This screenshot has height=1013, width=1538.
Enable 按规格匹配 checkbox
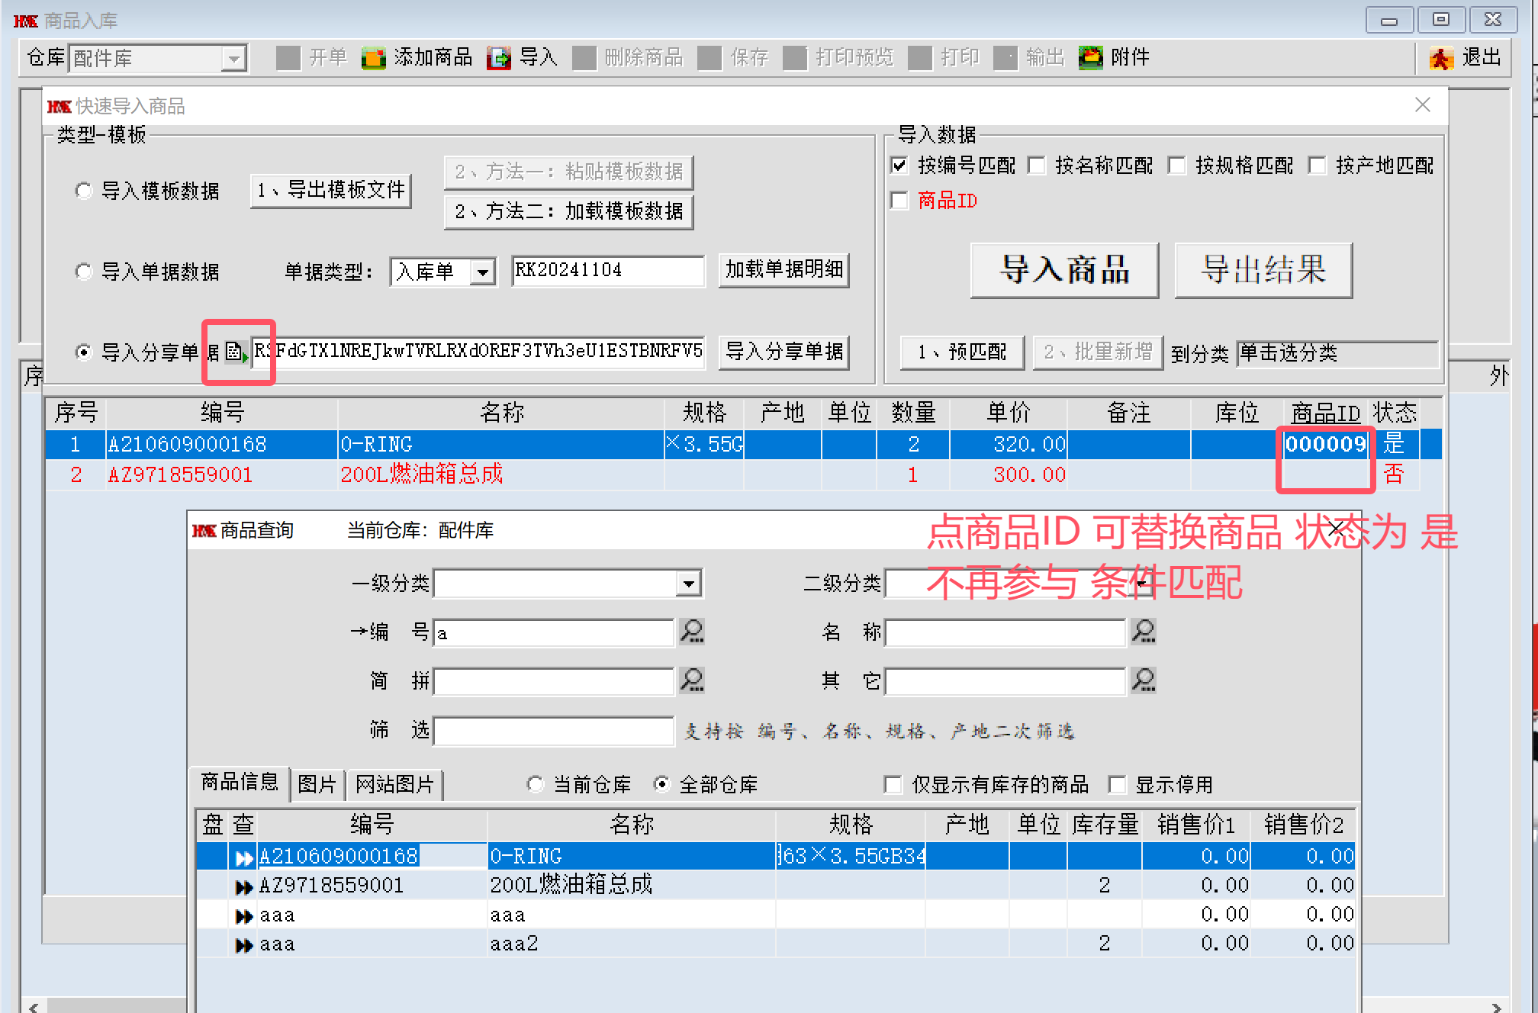click(1177, 165)
